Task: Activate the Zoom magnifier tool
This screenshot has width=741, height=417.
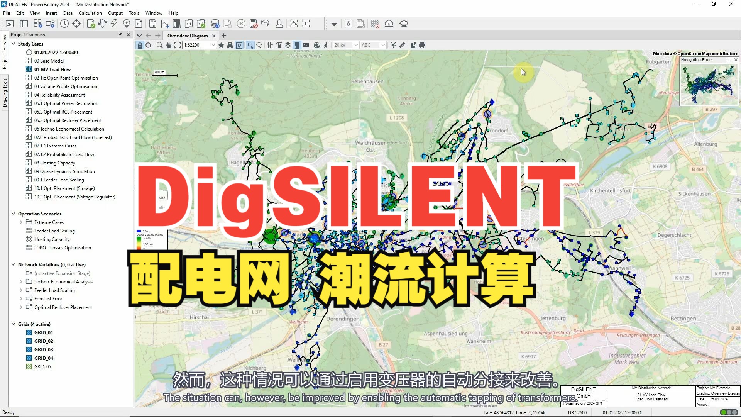Action: 159,45
